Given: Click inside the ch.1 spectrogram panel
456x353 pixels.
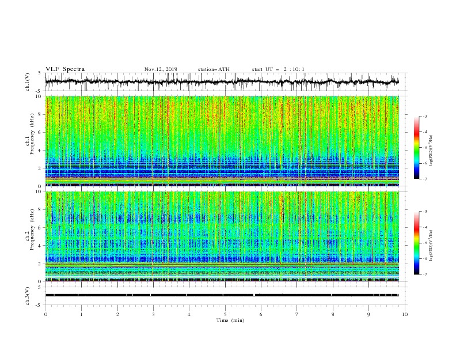Looking at the screenshot, I should 222,141.
